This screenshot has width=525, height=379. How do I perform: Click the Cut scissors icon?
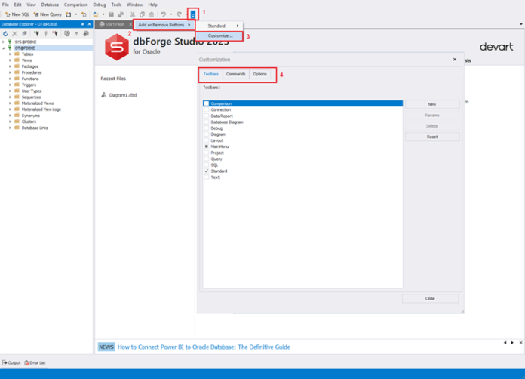click(x=133, y=14)
